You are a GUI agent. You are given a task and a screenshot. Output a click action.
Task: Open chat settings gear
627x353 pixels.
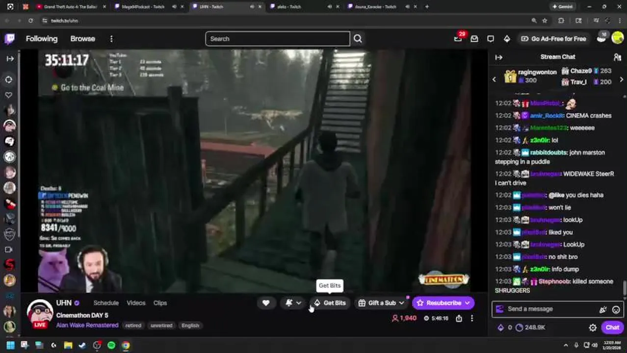(593, 328)
